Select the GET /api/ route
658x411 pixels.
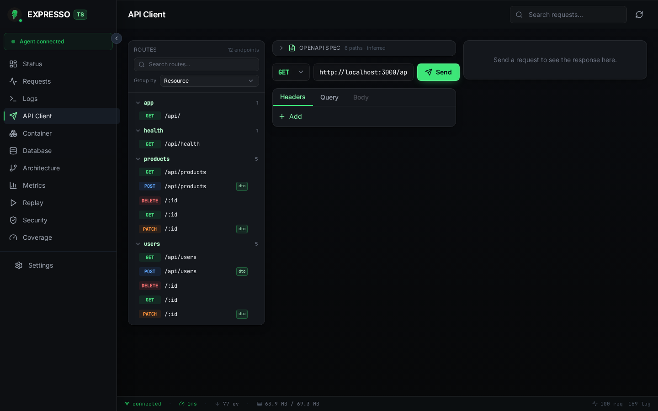[196, 116]
